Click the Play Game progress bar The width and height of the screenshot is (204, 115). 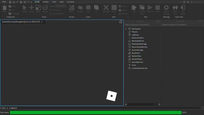pyautogui.click(x=96, y=112)
